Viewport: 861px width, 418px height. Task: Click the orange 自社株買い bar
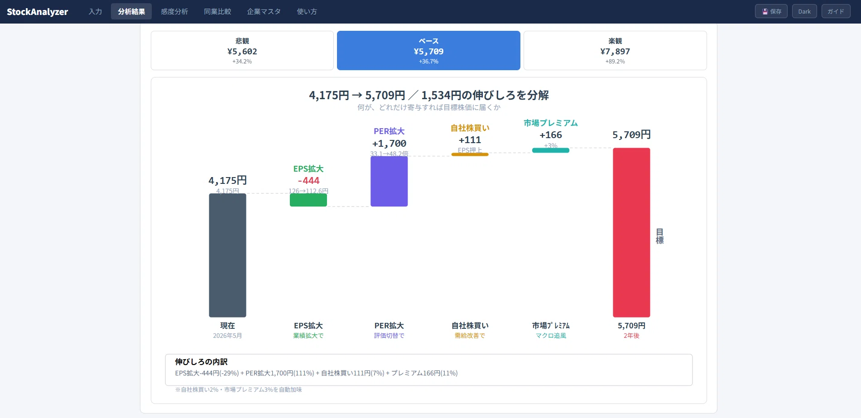click(470, 154)
